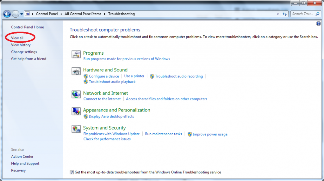Click Fix problems with Windows Update

pyautogui.click(x=112, y=134)
